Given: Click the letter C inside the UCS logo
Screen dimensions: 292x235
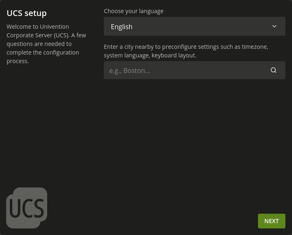Looking at the screenshot, I should tap(27, 208).
